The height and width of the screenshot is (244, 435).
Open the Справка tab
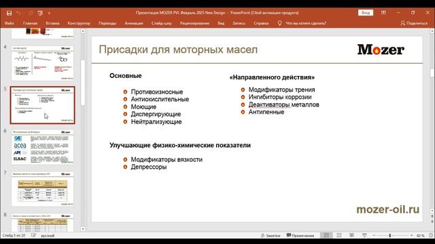261,23
